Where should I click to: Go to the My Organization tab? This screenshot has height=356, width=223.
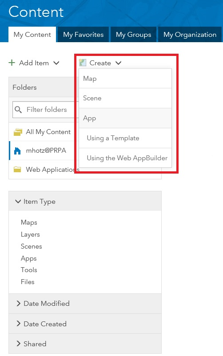click(190, 35)
